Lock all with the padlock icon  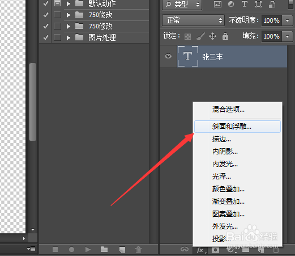[x=225, y=36]
